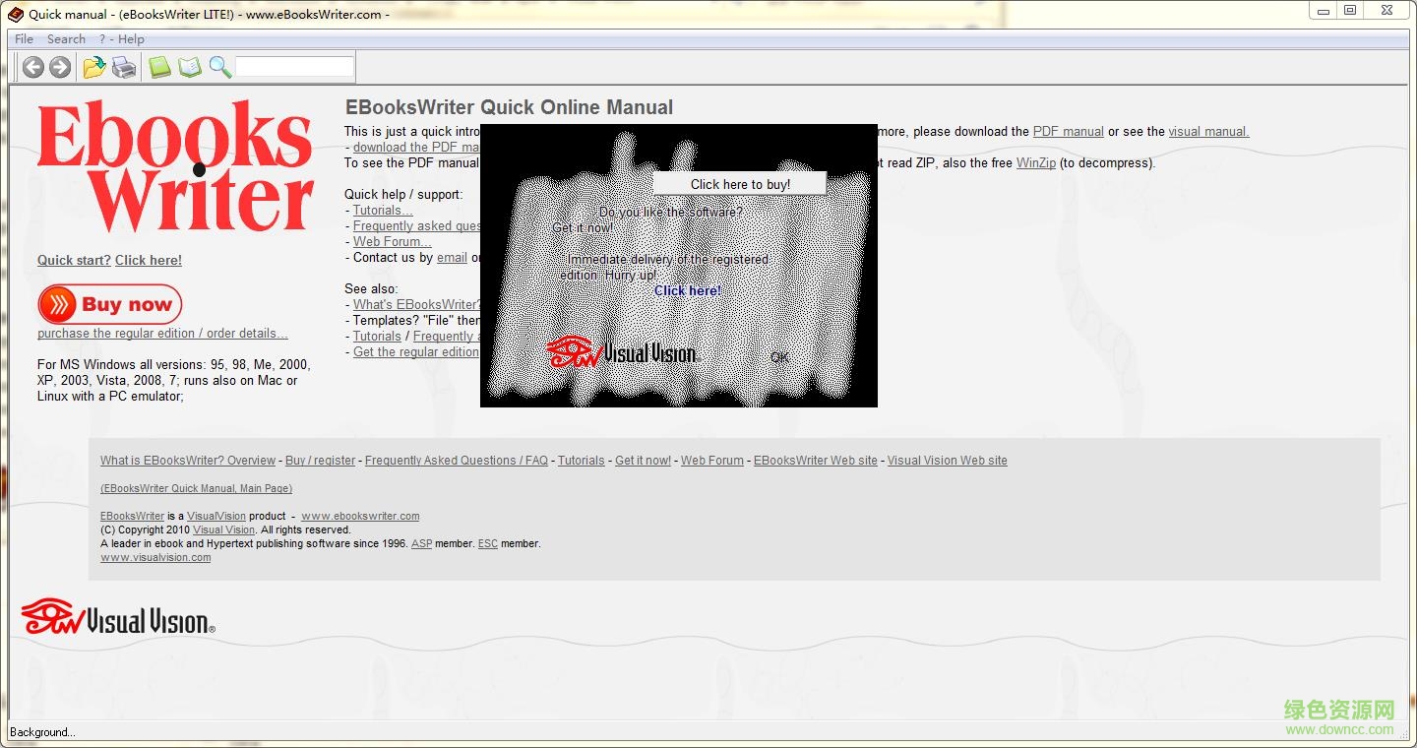The height and width of the screenshot is (748, 1417).
Task: Open the Search menu
Action: 67,38
